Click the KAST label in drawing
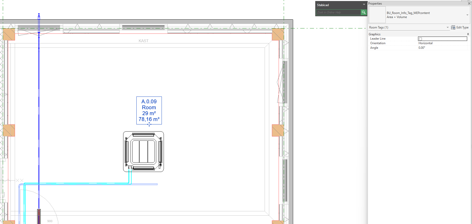472x224 pixels. 144,41
